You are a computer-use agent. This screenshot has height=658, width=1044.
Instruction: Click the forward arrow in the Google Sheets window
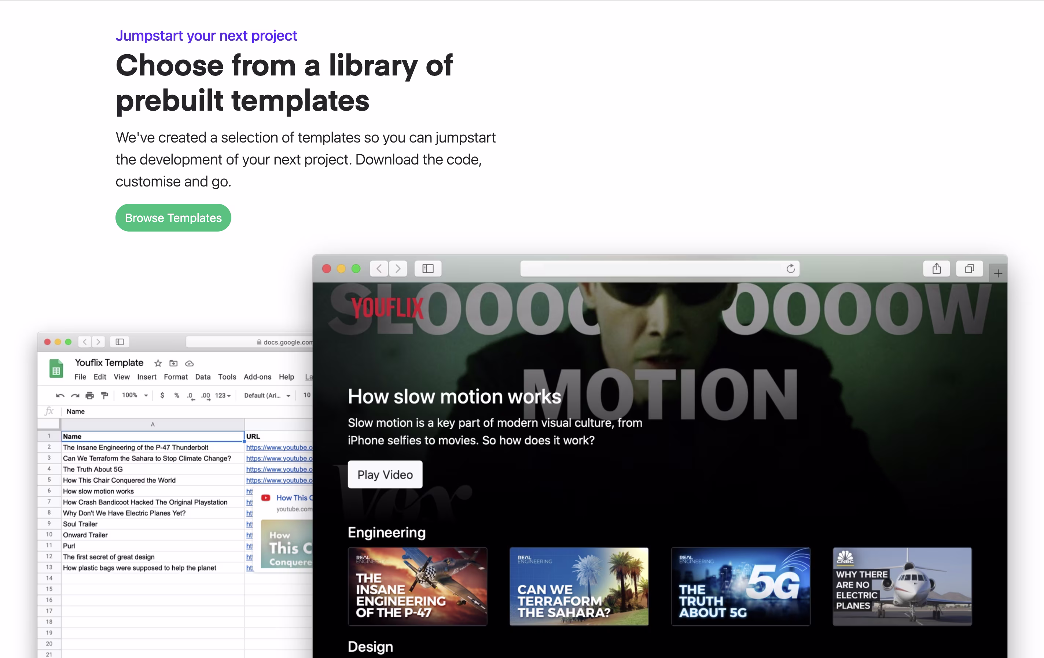pyautogui.click(x=98, y=342)
